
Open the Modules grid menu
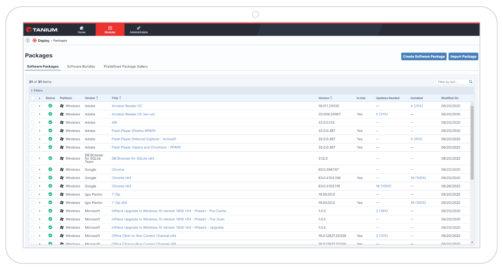point(110,28)
